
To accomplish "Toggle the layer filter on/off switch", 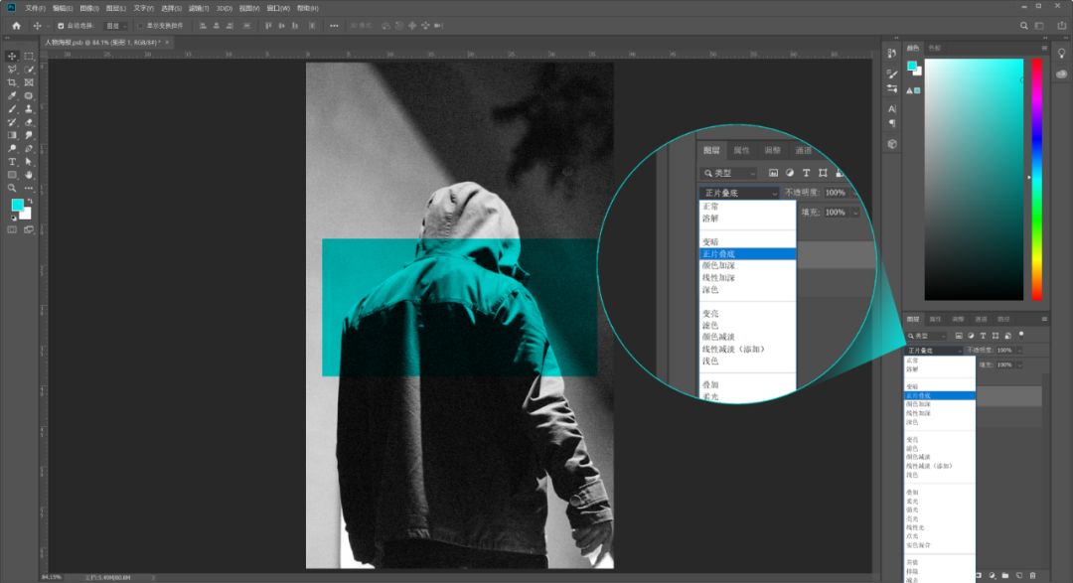I will (1020, 334).
